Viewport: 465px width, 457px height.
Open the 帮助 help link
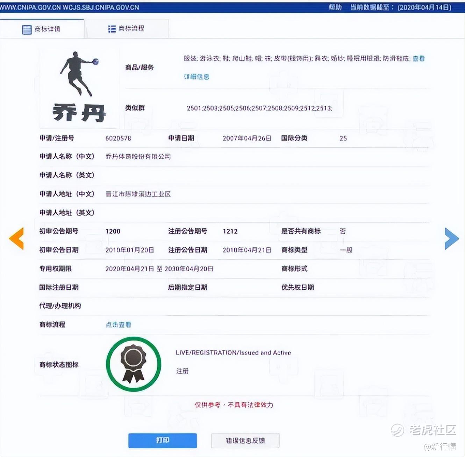pyautogui.click(x=335, y=7)
